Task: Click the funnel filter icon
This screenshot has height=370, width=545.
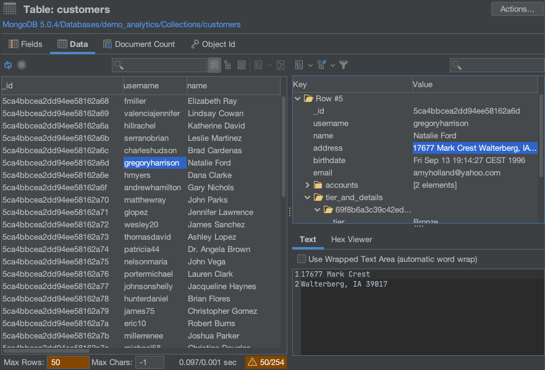Action: [x=344, y=65]
